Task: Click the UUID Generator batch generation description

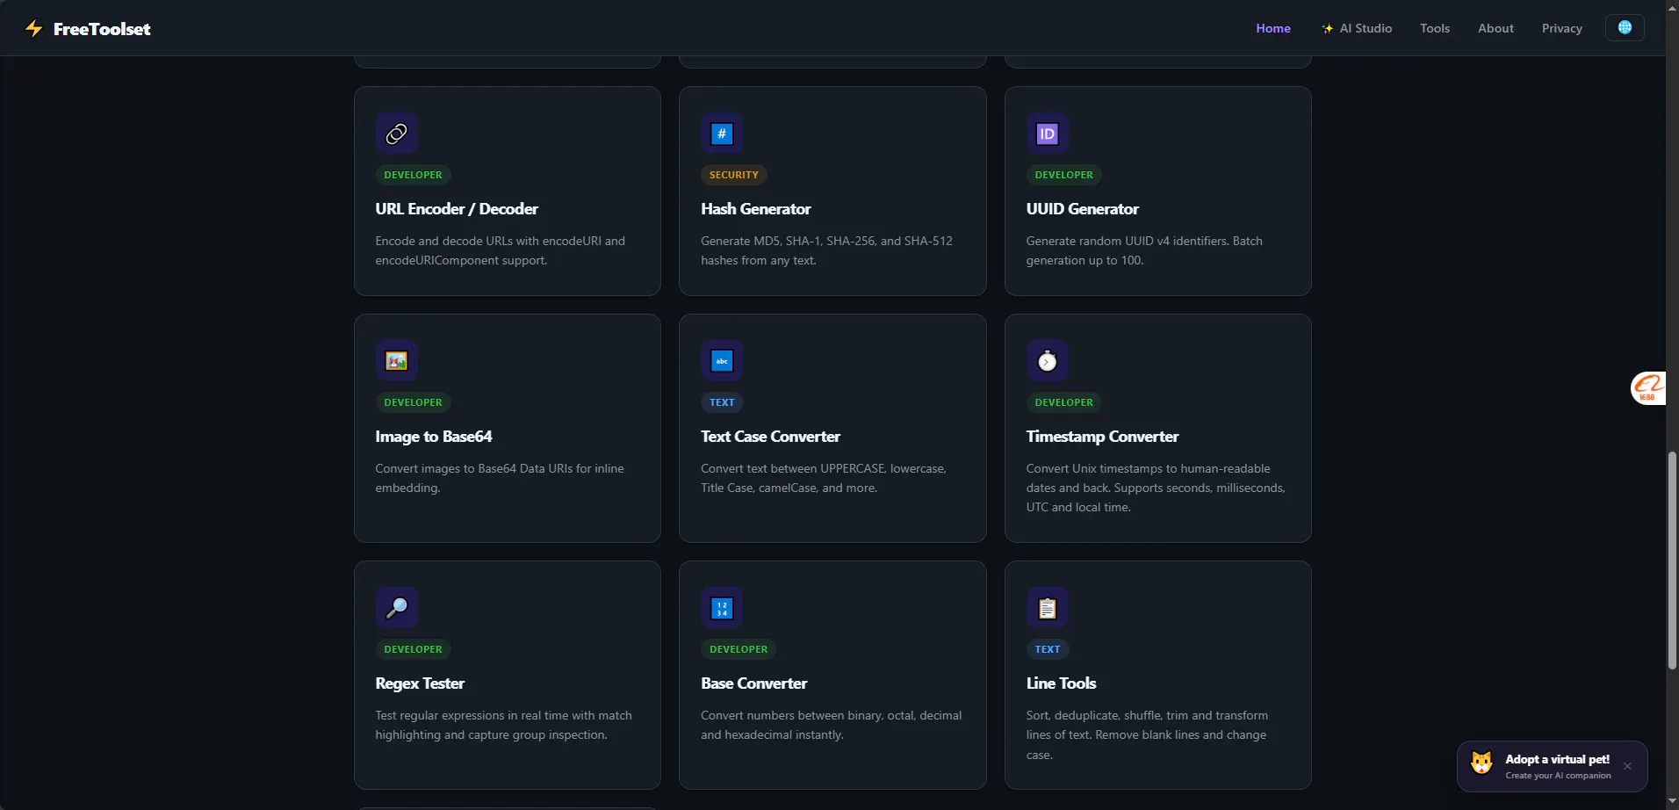Action: [1144, 250]
